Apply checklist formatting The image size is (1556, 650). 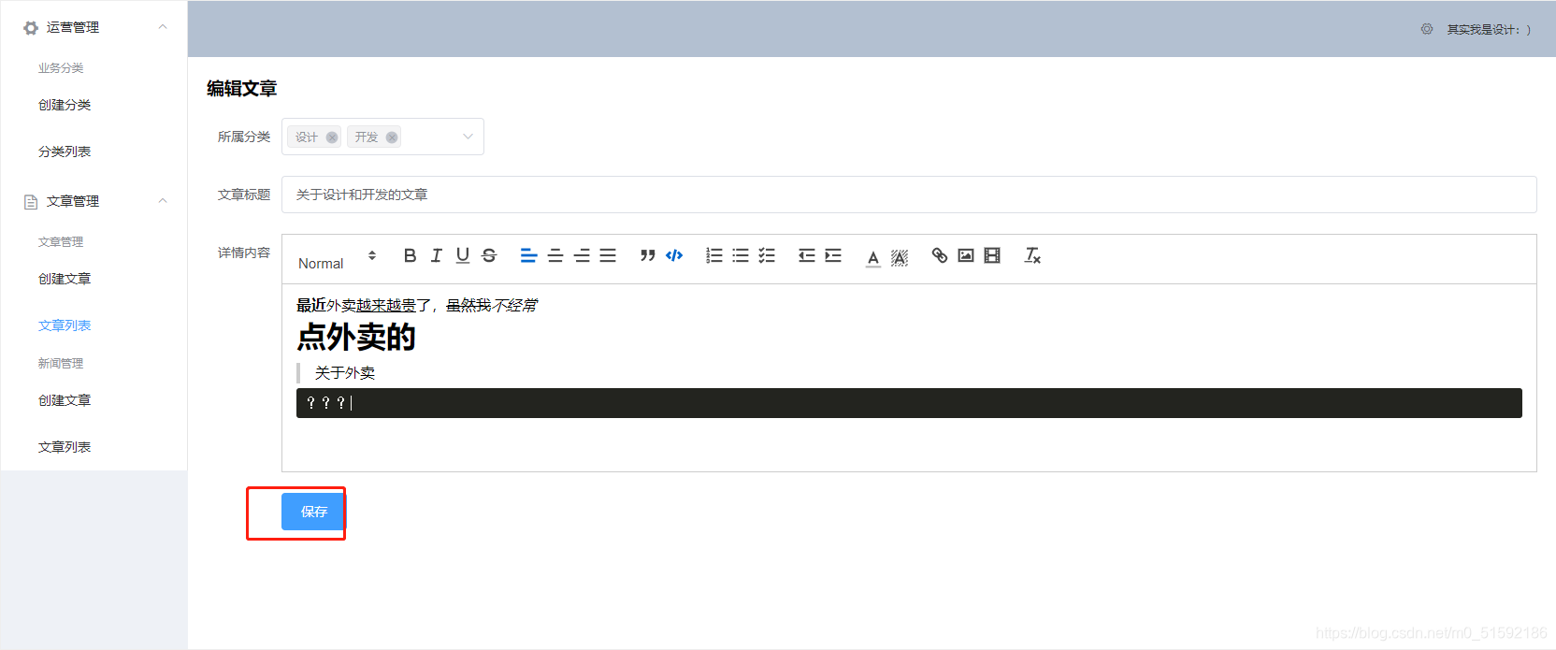point(767,255)
